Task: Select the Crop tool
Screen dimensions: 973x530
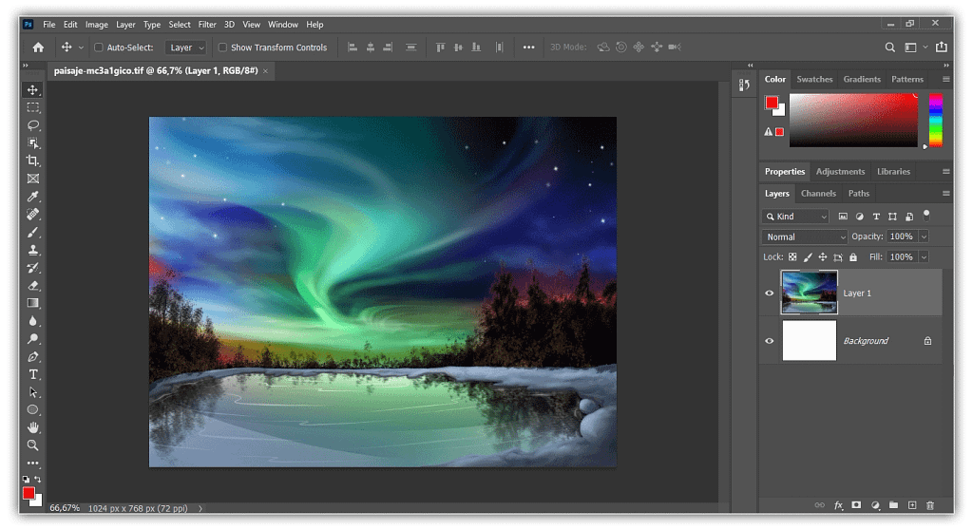Action: (33, 161)
